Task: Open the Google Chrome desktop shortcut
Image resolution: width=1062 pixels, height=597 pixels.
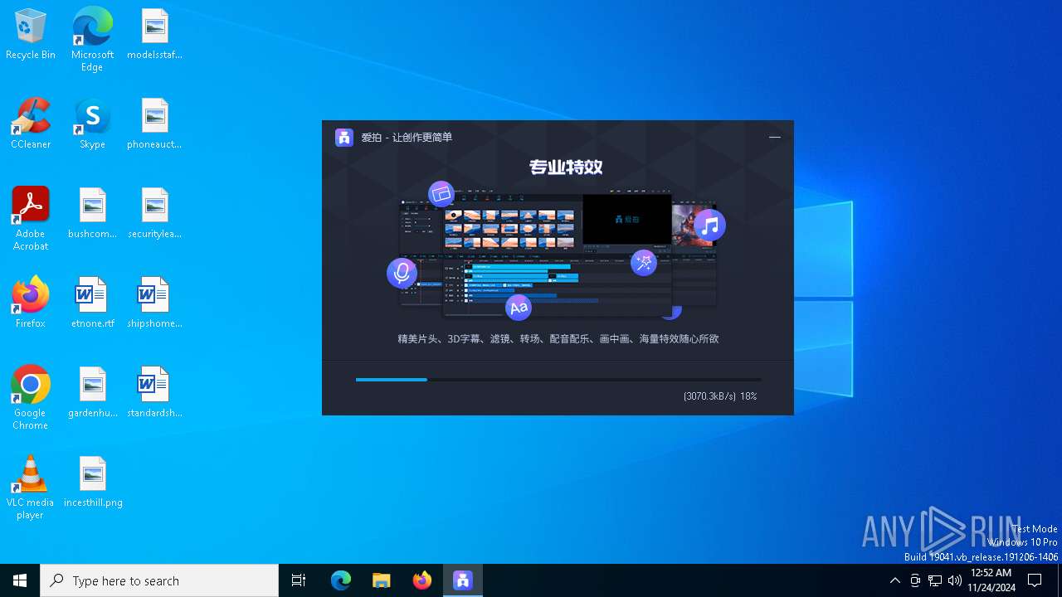Action: coord(31,398)
